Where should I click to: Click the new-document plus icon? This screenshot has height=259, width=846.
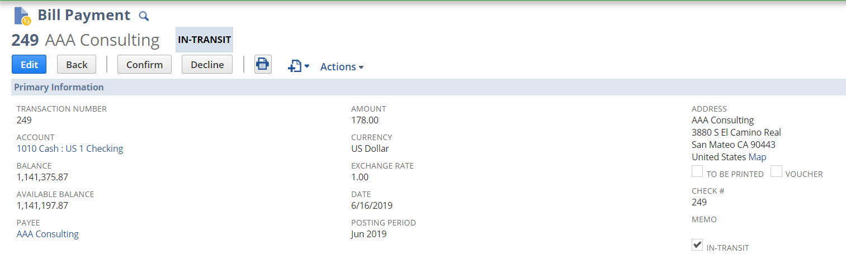[294, 66]
